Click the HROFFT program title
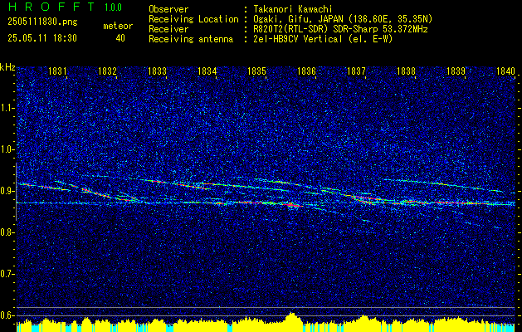Viewport: 522px width, 332px height. click(51, 7)
